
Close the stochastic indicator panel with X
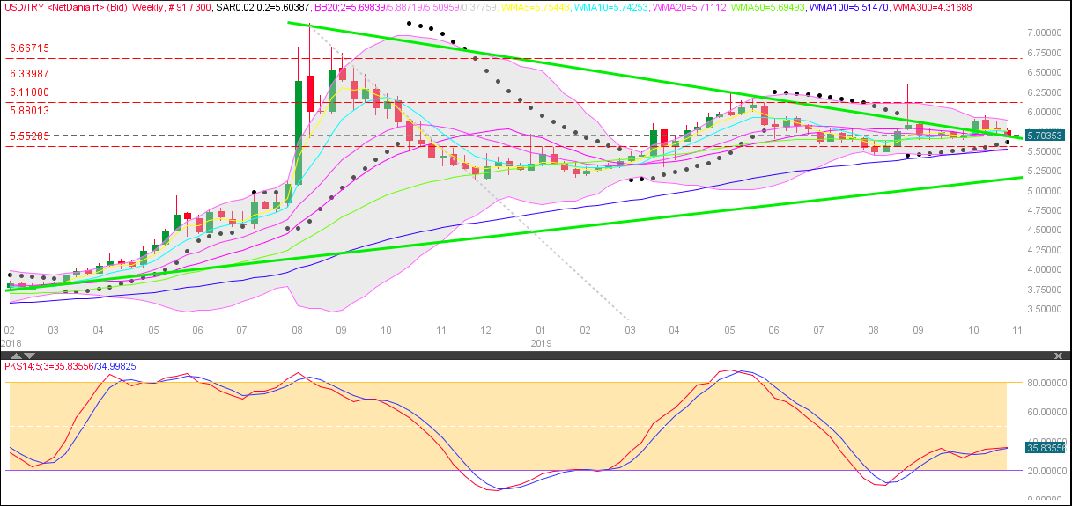1057,355
